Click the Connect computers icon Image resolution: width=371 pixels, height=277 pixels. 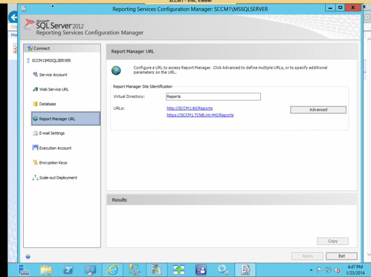pyautogui.click(x=30, y=48)
